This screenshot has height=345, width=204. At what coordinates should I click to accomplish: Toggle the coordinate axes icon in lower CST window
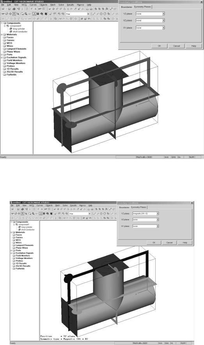coord(41,214)
